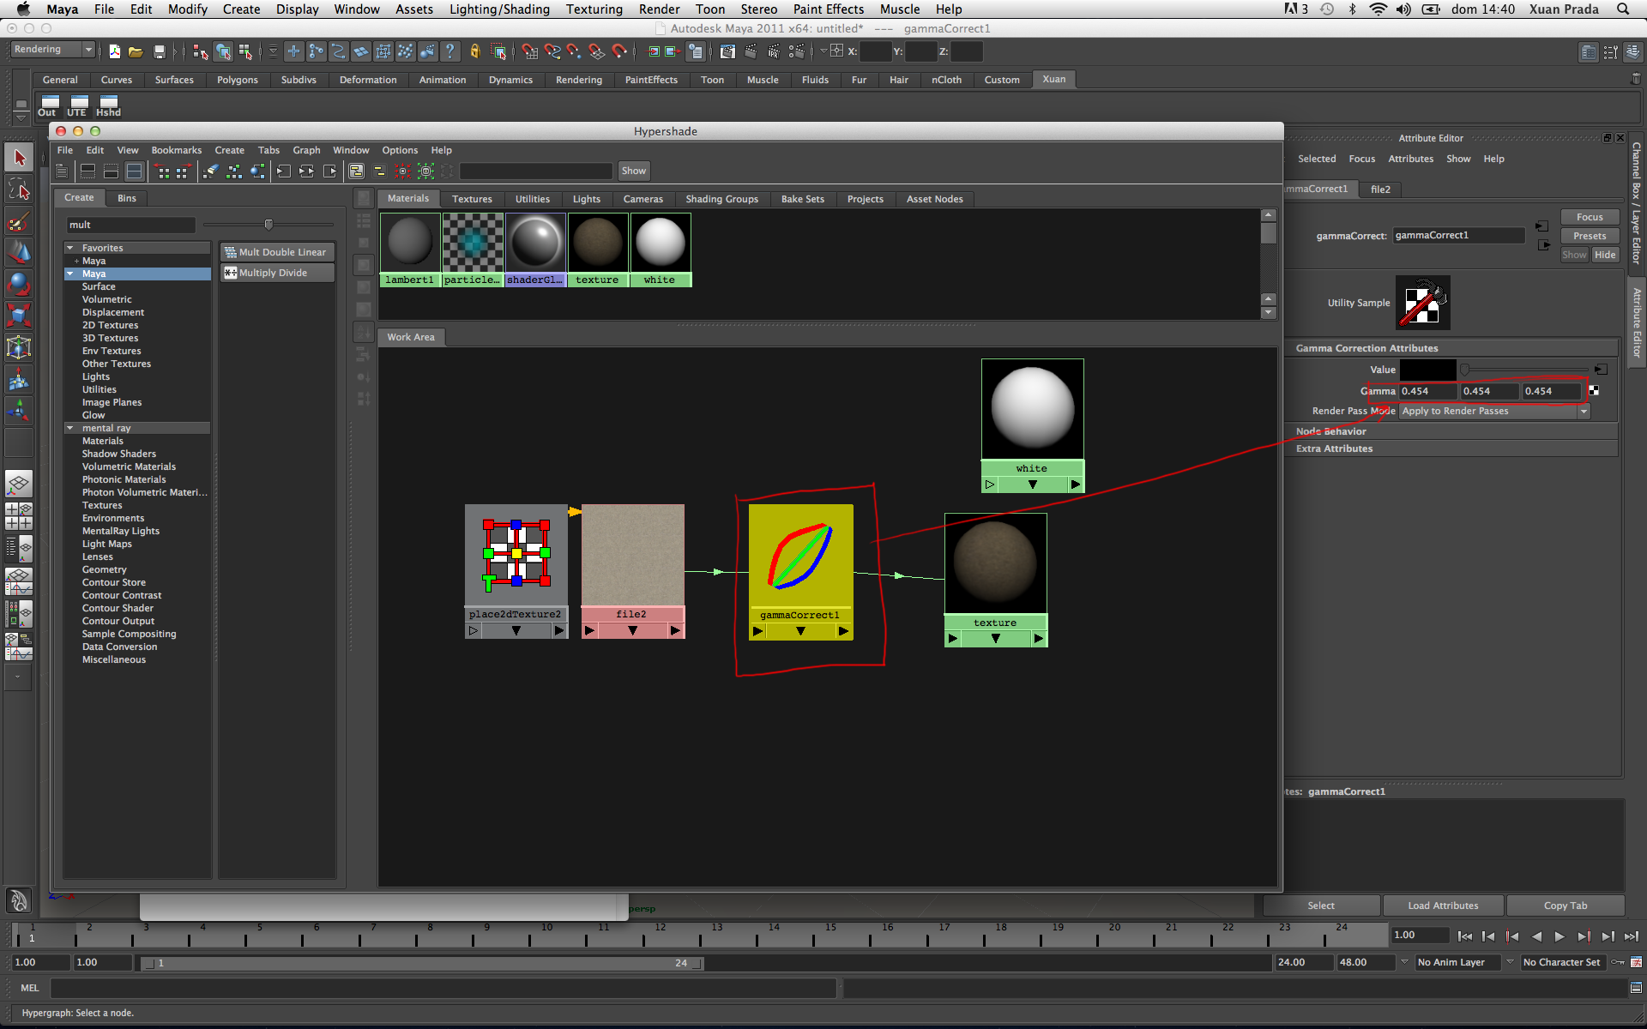Click the Presets button
This screenshot has width=1647, height=1029.
click(x=1589, y=236)
